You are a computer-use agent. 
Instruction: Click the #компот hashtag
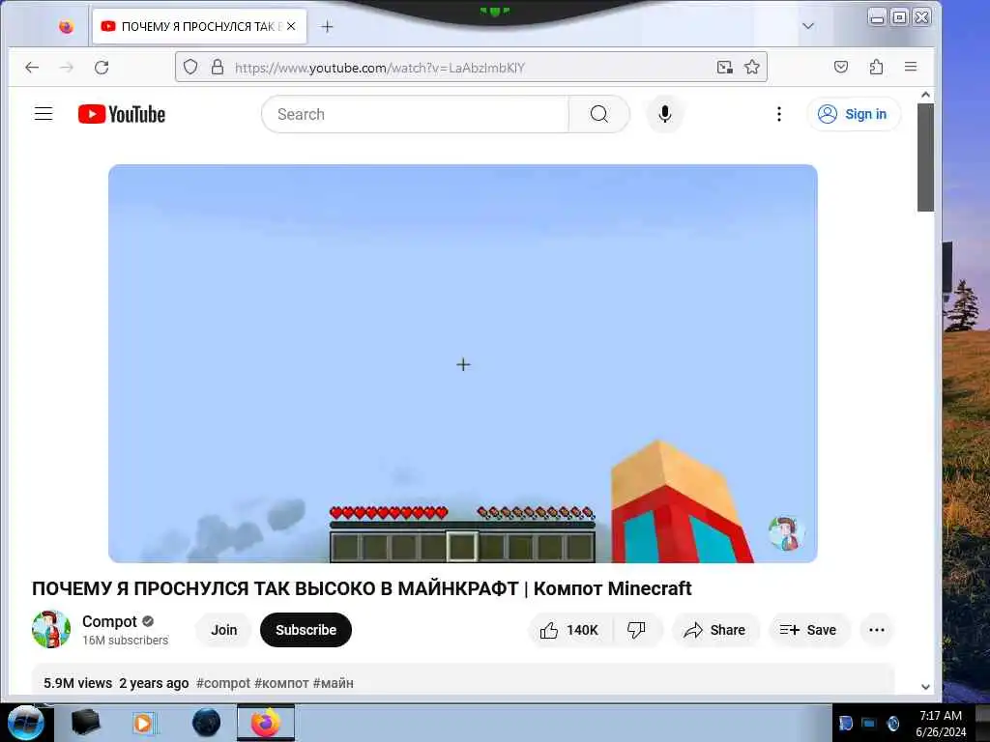[x=281, y=683]
